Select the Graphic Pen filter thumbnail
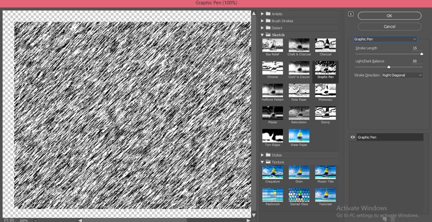This screenshot has width=432, height=222. (x=325, y=68)
